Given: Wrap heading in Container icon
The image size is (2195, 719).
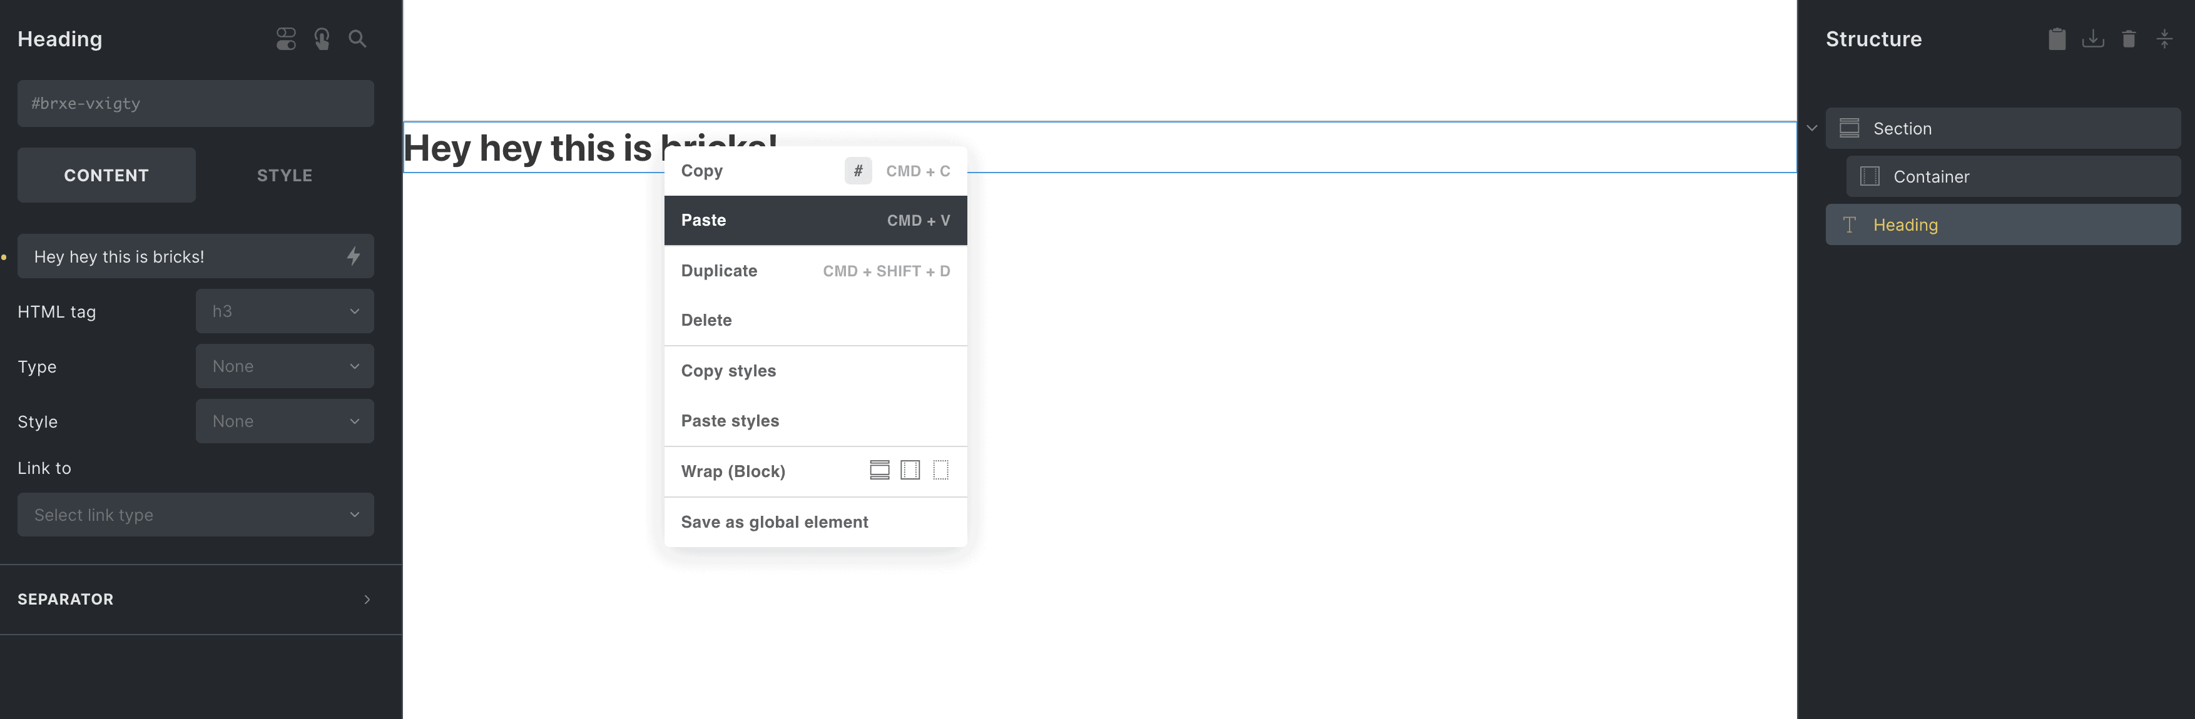Looking at the screenshot, I should coord(910,470).
